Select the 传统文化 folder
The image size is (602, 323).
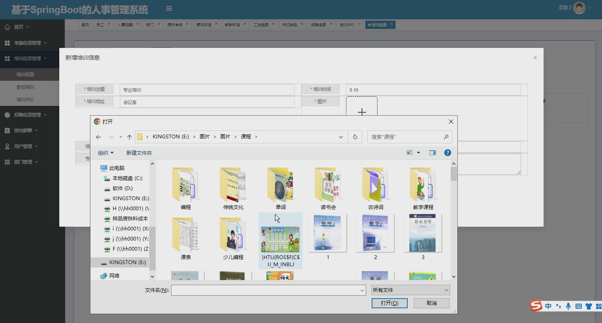tap(233, 188)
